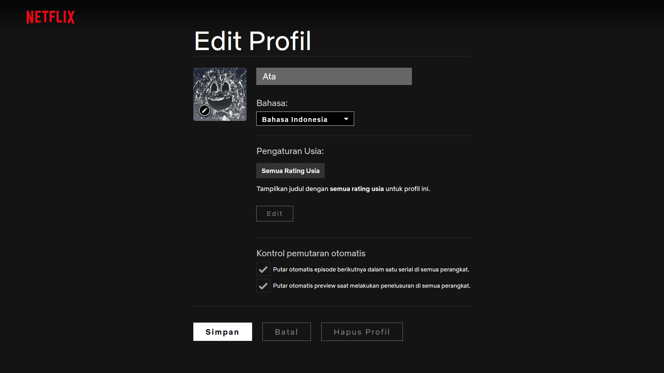
Task: Cancel editing with the Batal button
Action: (286, 332)
